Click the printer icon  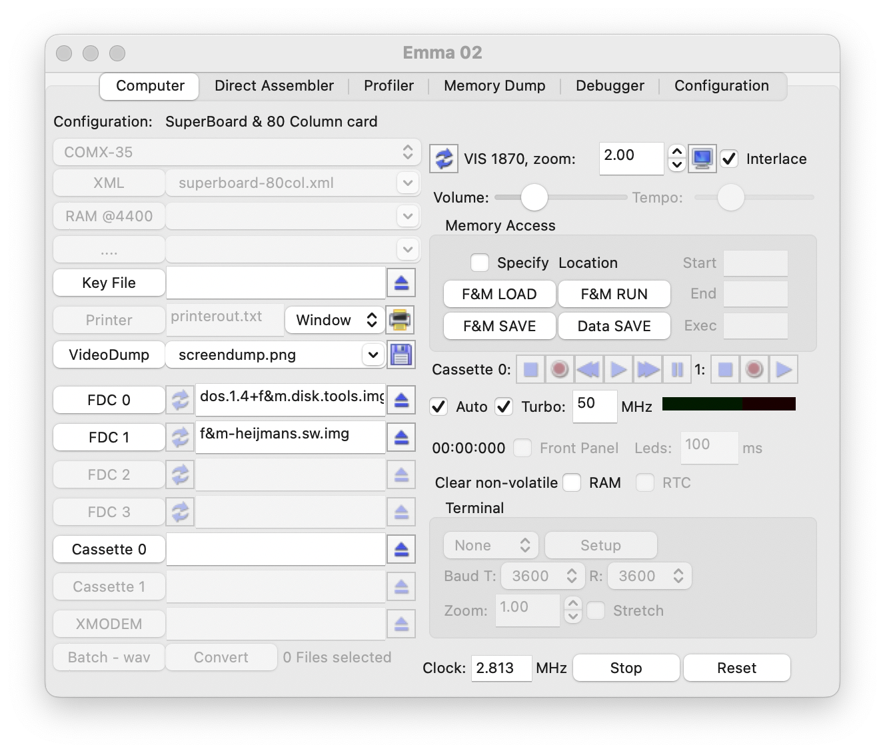click(x=401, y=320)
